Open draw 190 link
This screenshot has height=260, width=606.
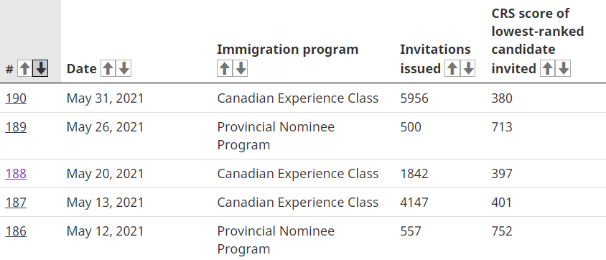coord(16,98)
